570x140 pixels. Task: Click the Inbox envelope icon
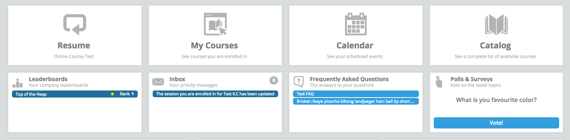(x=158, y=82)
